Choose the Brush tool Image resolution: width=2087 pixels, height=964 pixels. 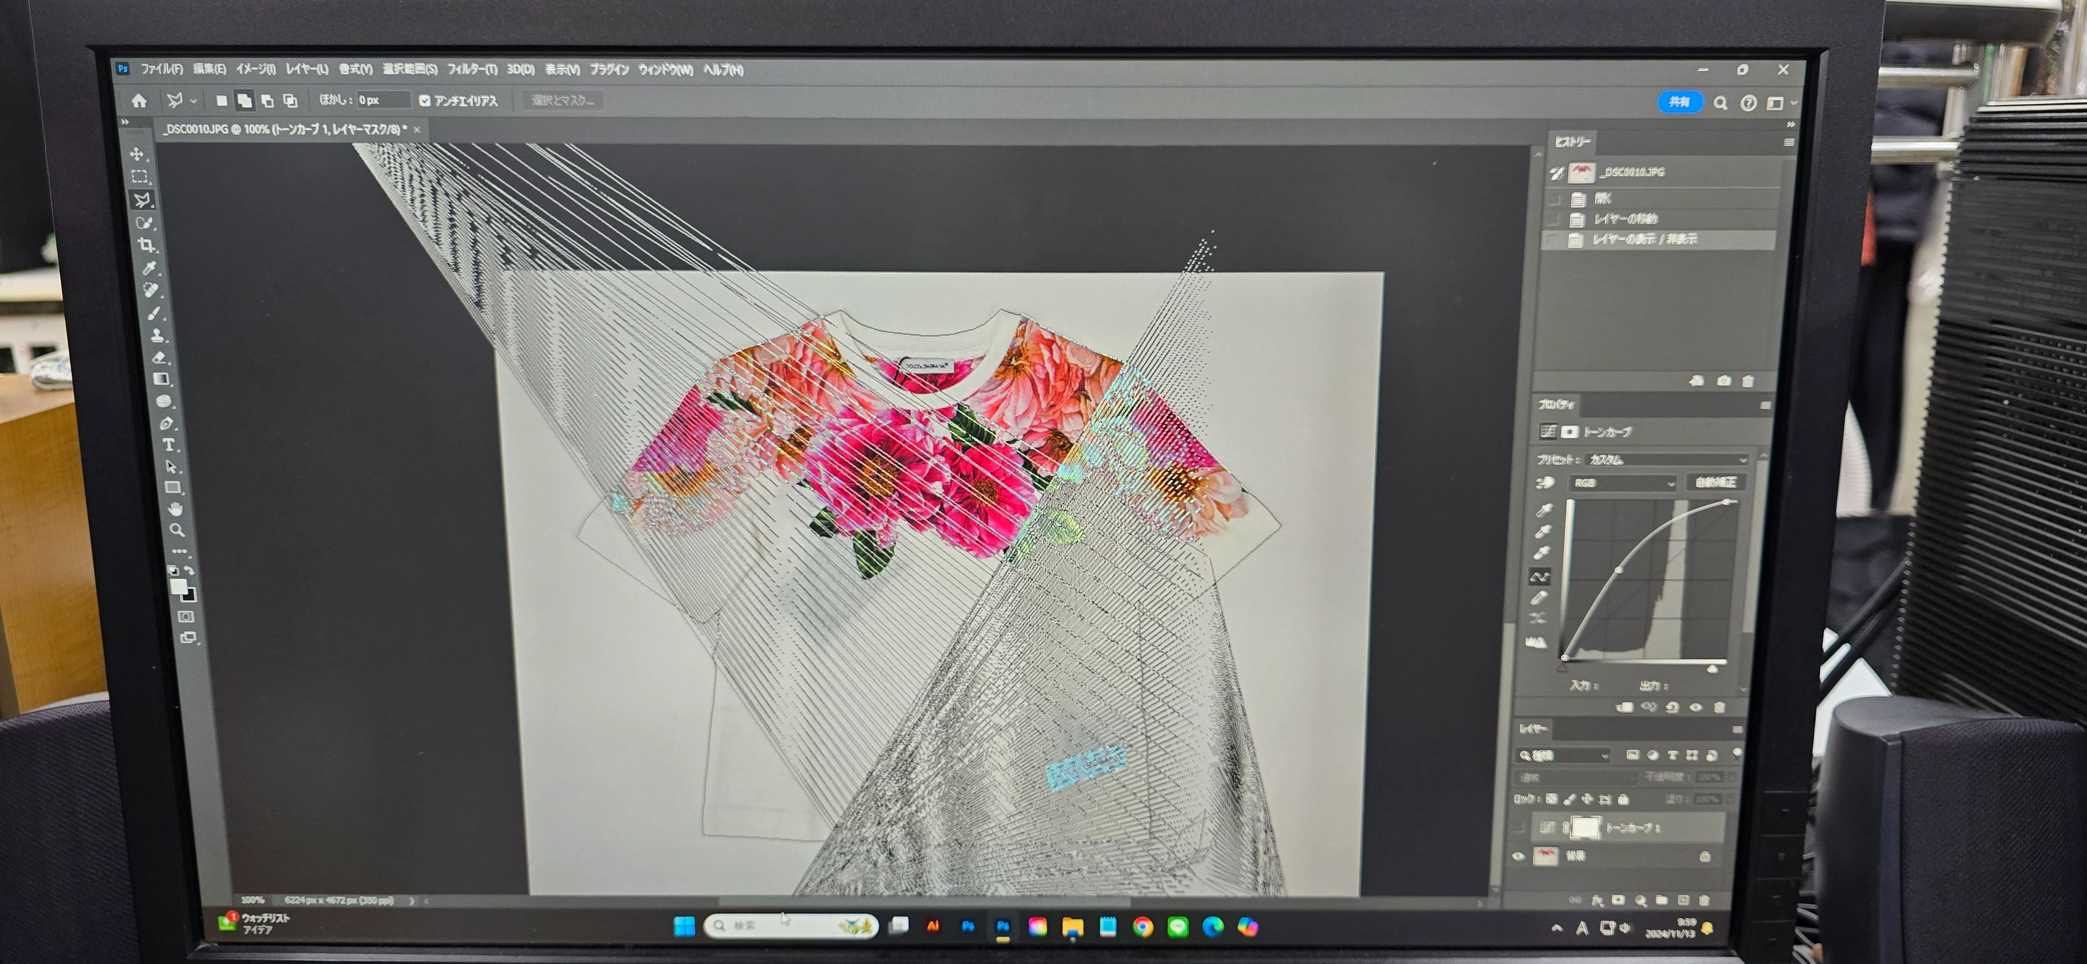[155, 312]
